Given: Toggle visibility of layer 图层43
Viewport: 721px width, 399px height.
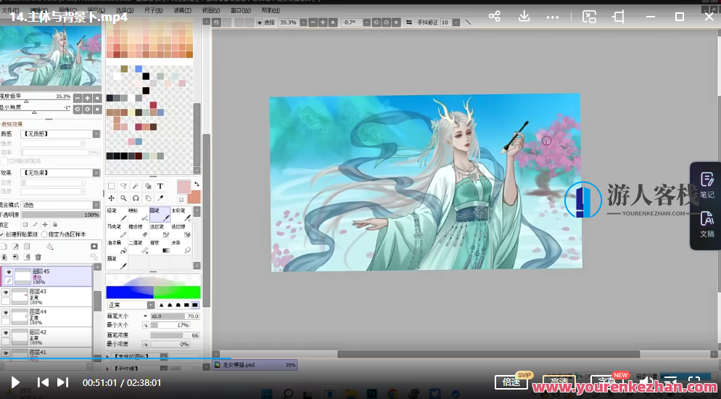Looking at the screenshot, I should point(6,292).
